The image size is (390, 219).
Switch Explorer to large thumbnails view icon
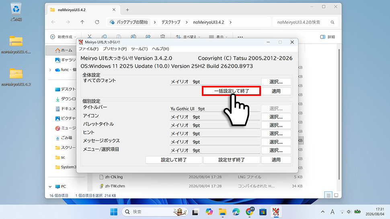point(336,195)
